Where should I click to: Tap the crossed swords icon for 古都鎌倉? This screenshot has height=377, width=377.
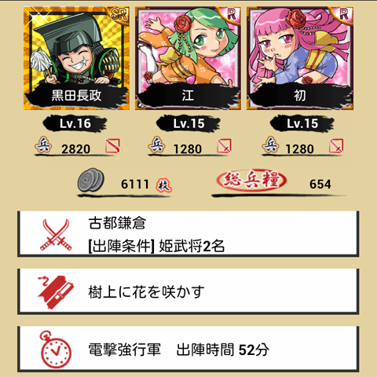point(56,235)
